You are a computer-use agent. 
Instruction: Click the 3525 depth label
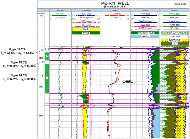coord(41,58)
